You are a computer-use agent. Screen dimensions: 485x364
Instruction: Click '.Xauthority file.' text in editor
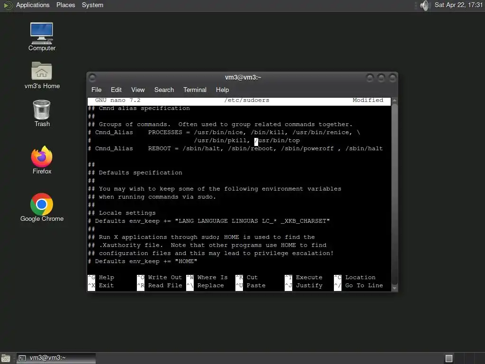click(131, 245)
